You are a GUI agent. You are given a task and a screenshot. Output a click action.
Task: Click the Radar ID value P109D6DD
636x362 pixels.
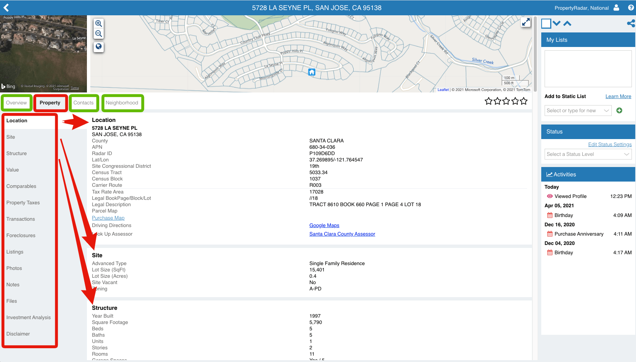[x=322, y=154]
